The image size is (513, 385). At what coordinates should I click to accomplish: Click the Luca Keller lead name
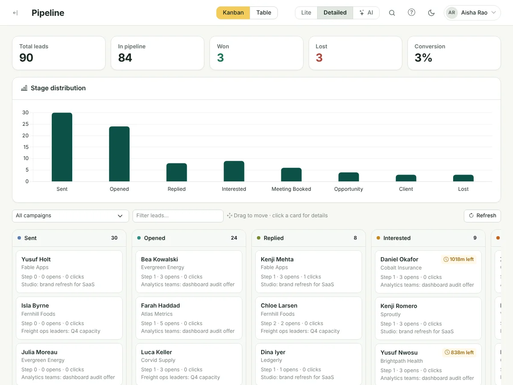coord(156,352)
